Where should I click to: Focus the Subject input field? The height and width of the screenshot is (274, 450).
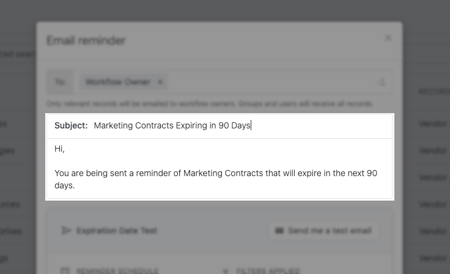click(241, 125)
